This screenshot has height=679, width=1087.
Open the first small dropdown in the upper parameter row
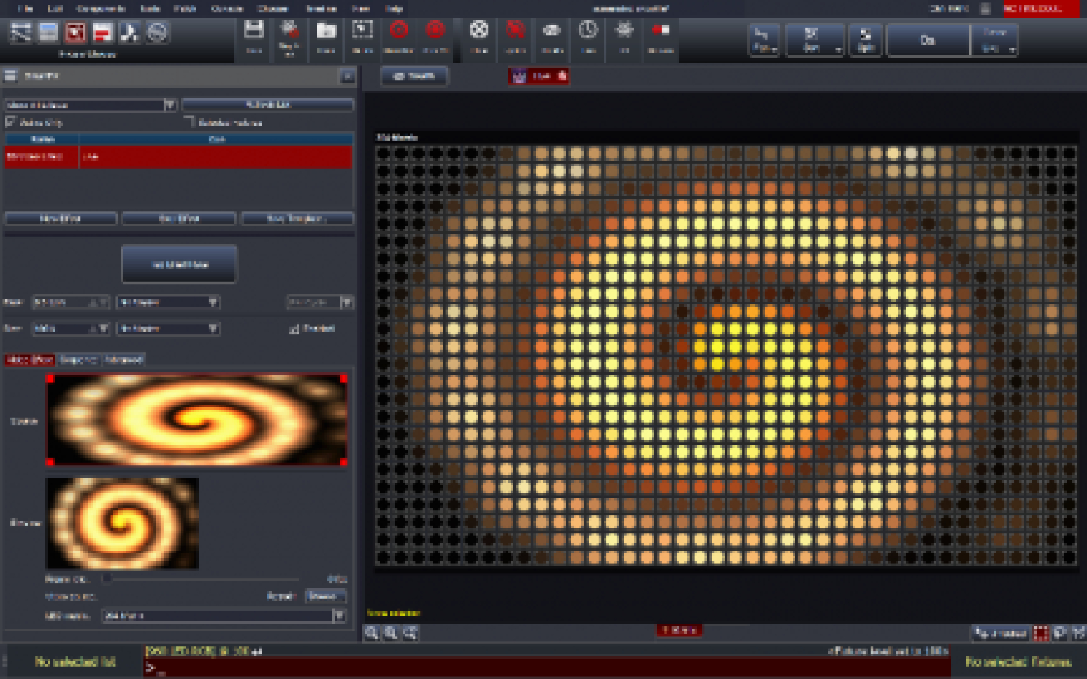tap(70, 303)
